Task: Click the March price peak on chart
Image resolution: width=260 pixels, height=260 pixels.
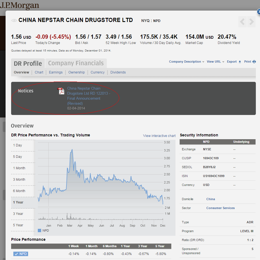Action: click(x=72, y=150)
